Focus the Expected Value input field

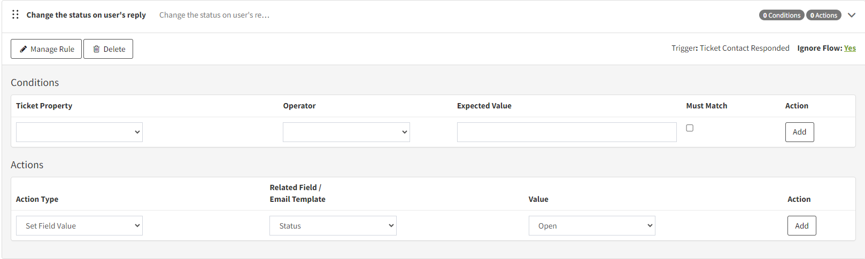pos(567,132)
